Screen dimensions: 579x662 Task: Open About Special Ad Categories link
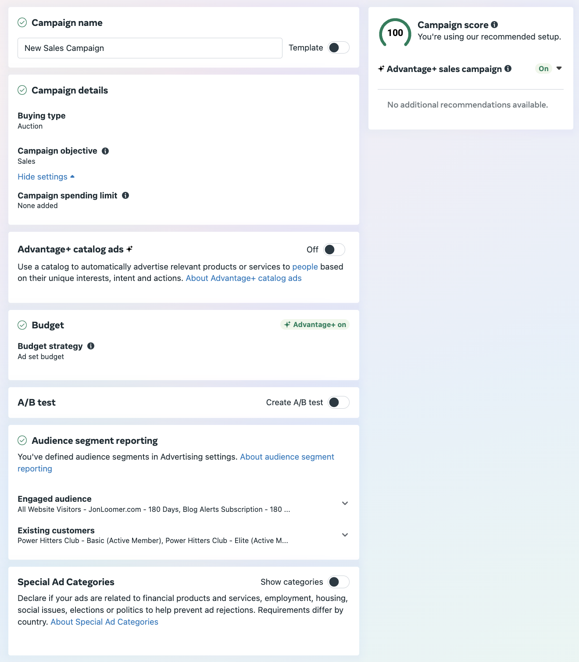point(104,622)
